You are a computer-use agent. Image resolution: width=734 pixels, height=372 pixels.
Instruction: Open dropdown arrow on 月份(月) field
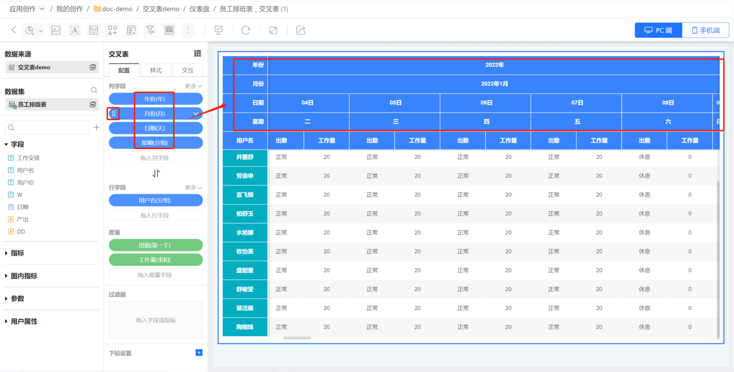click(x=196, y=113)
